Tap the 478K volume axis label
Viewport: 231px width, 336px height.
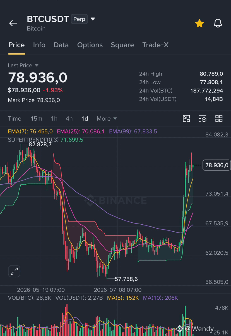222,308
